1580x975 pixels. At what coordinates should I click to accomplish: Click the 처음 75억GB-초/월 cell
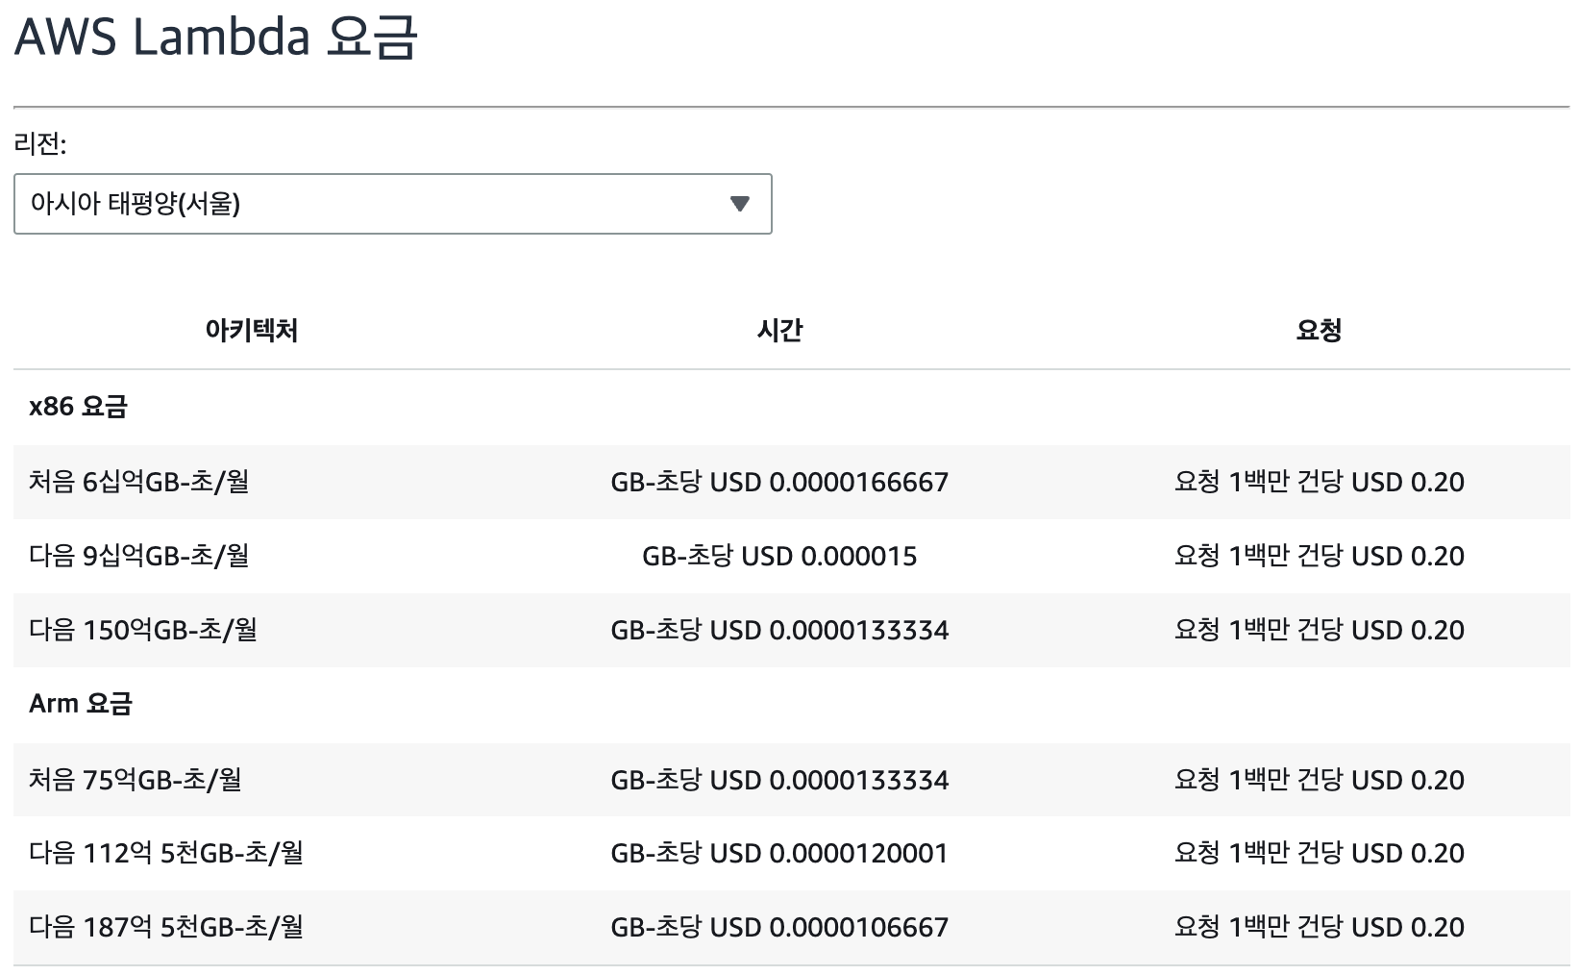click(x=136, y=780)
